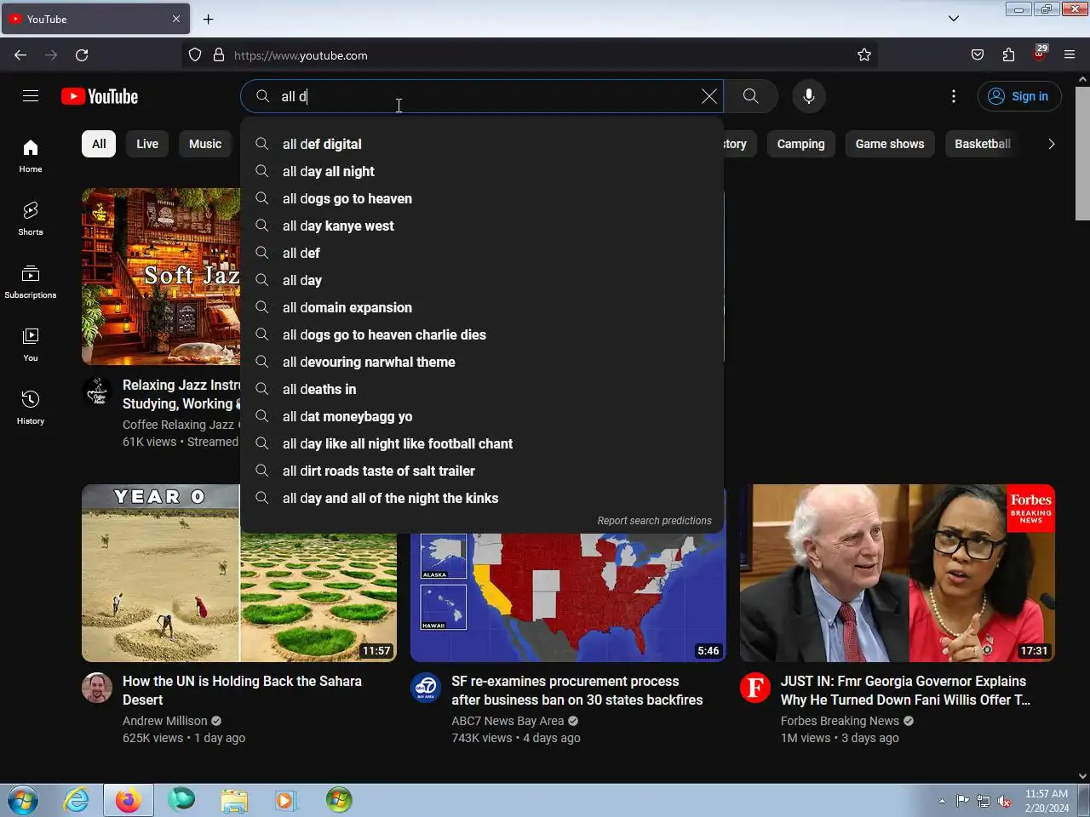Select the All filter chip
The height and width of the screenshot is (817, 1090).
coord(99,144)
